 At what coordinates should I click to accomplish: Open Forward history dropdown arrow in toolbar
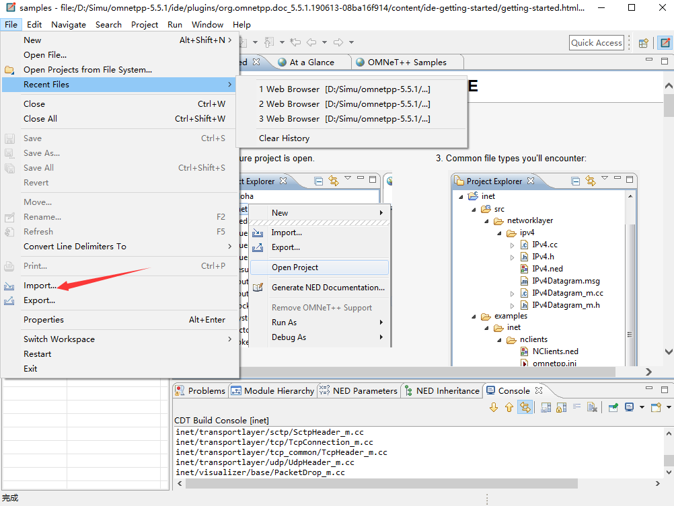pyautogui.click(x=351, y=42)
